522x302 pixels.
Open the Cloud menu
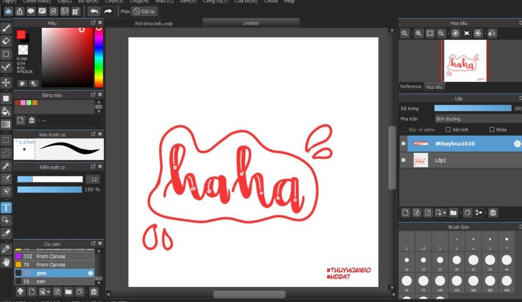[271, 2]
